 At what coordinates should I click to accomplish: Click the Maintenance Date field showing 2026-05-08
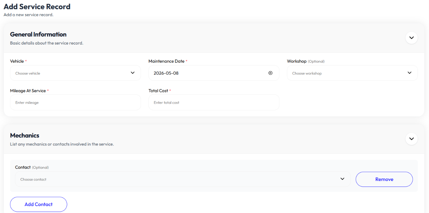(214, 73)
